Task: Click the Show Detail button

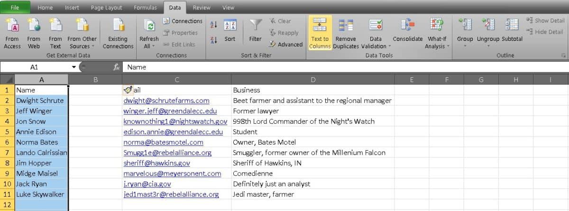Action: (545, 21)
